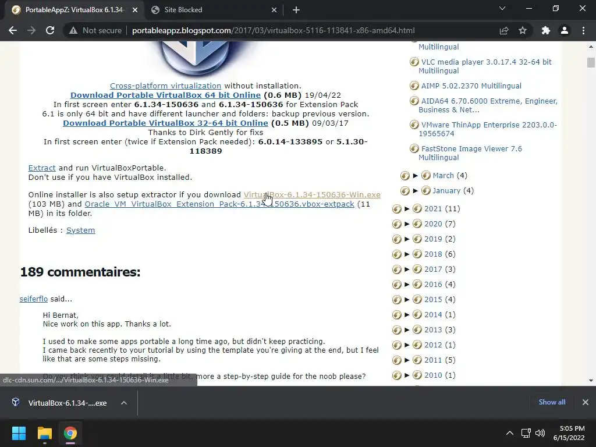Open 2013 archive link
596x447 pixels.
pyautogui.click(x=433, y=330)
